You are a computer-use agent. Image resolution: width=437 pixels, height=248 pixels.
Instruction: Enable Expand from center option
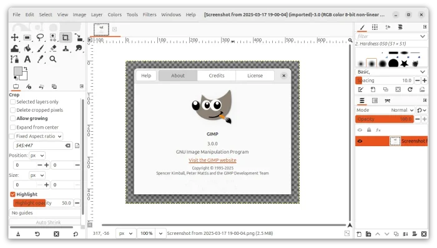click(12, 127)
